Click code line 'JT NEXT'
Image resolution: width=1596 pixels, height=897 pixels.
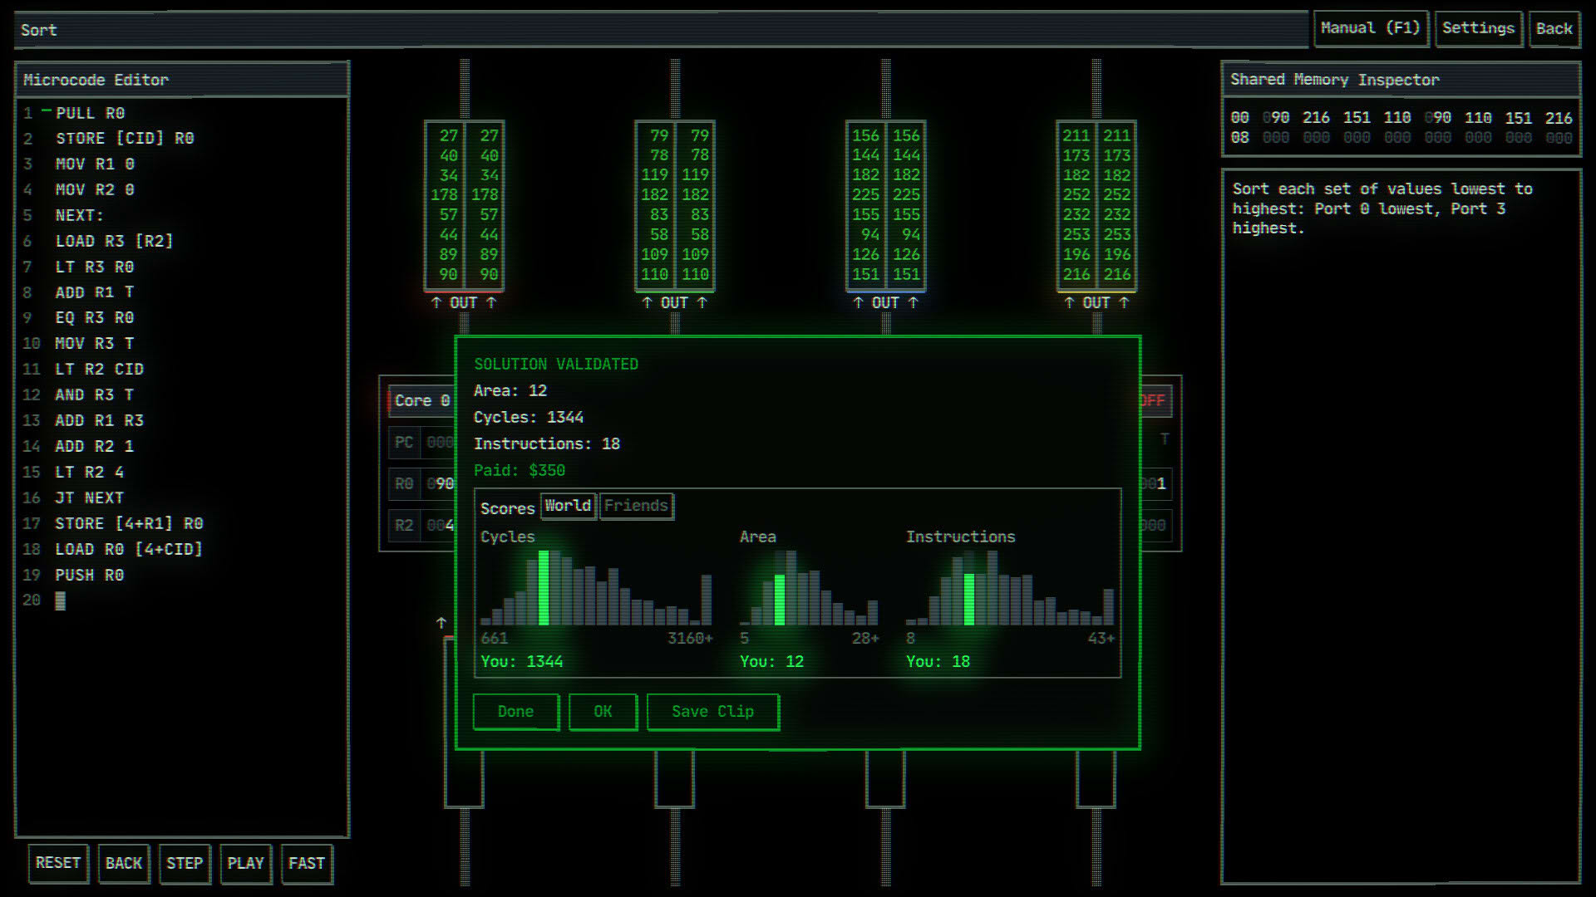(90, 498)
